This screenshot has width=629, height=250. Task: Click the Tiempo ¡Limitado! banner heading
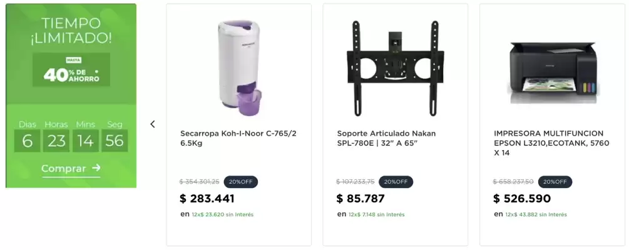[71, 31]
